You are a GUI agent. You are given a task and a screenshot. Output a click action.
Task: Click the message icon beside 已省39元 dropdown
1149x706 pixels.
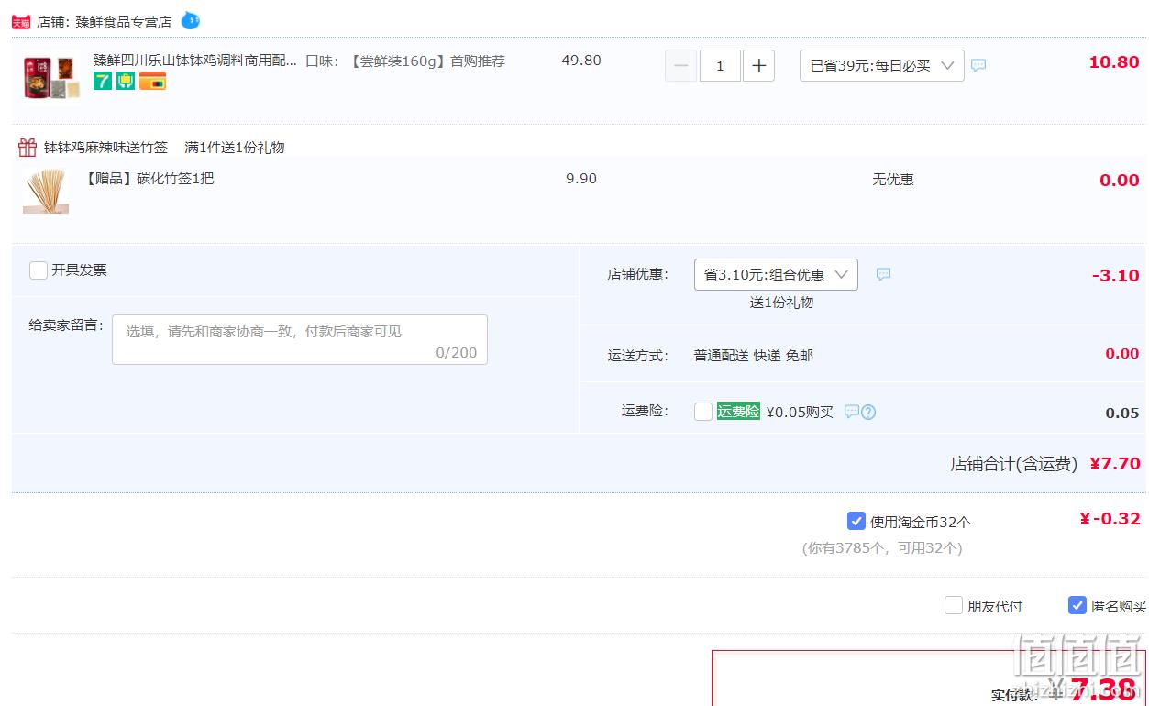978,66
